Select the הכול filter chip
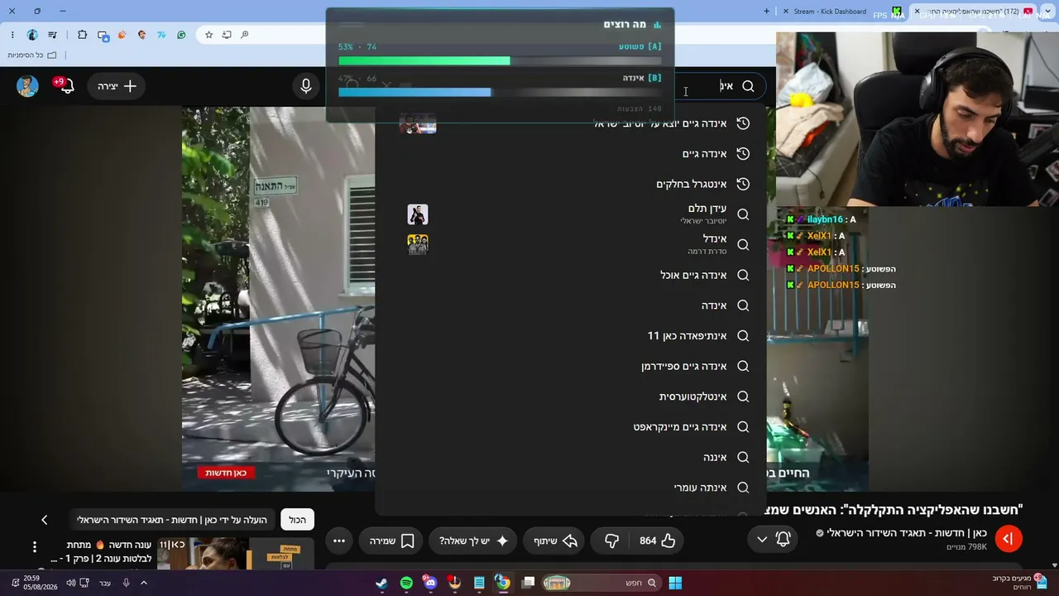 coord(297,520)
